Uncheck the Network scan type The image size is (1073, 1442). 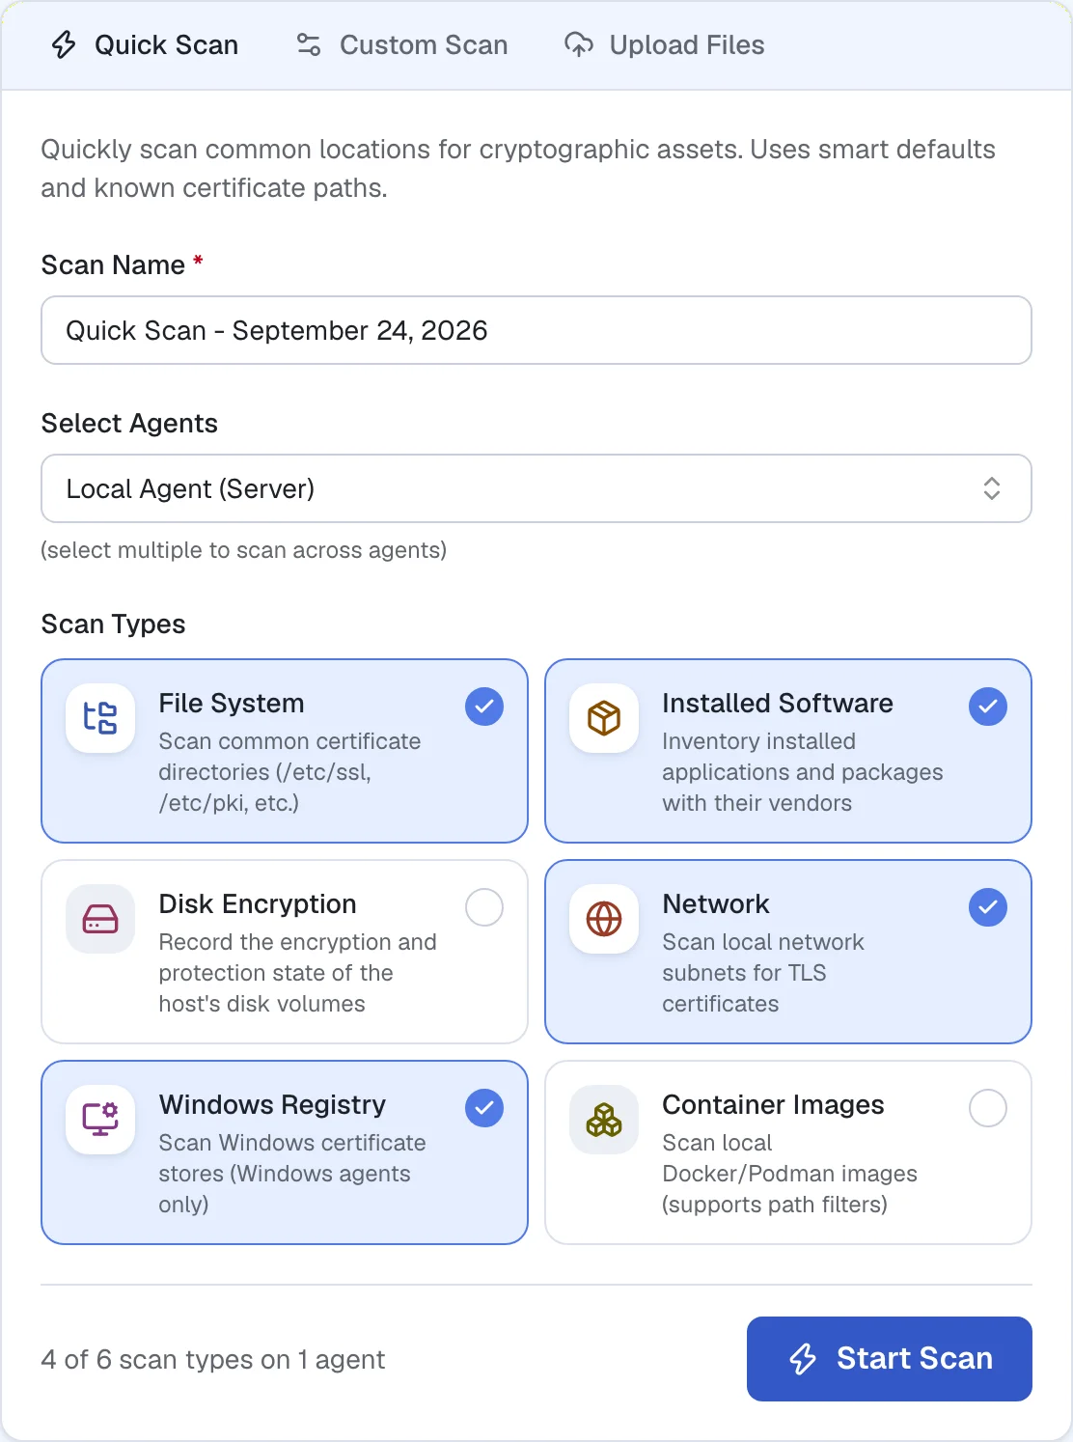pyautogui.click(x=988, y=907)
